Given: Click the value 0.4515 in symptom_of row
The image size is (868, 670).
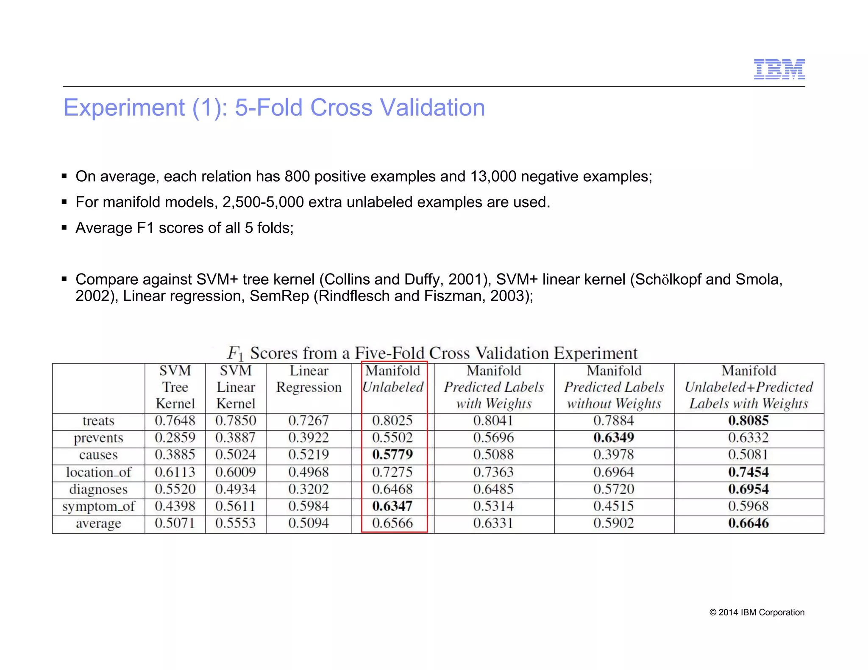Looking at the screenshot, I should 614,506.
